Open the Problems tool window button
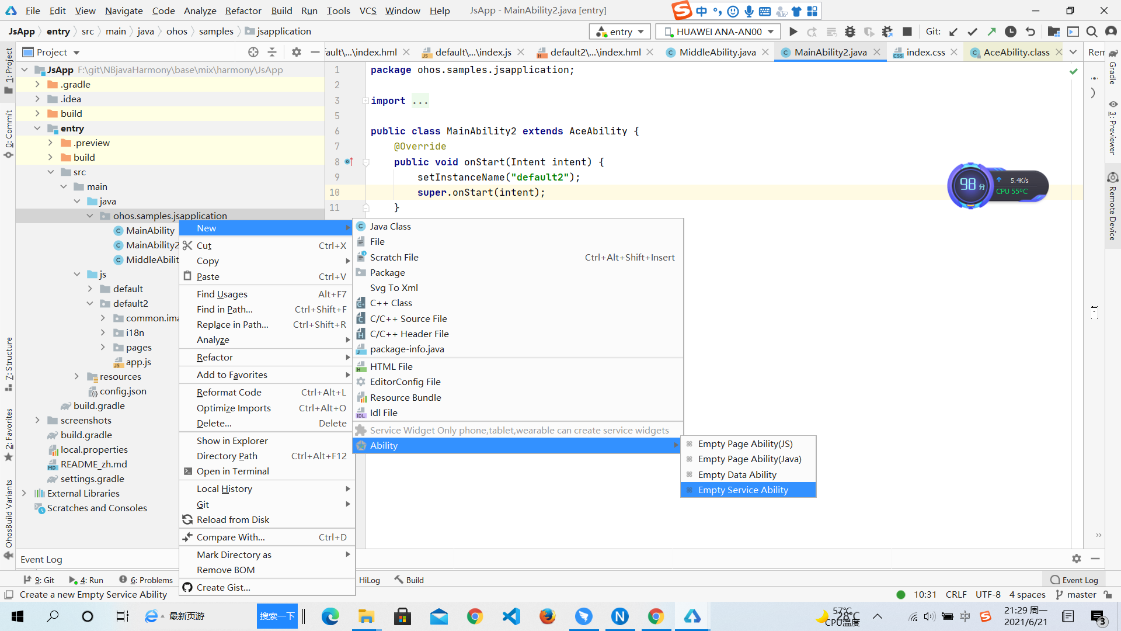 click(x=146, y=580)
